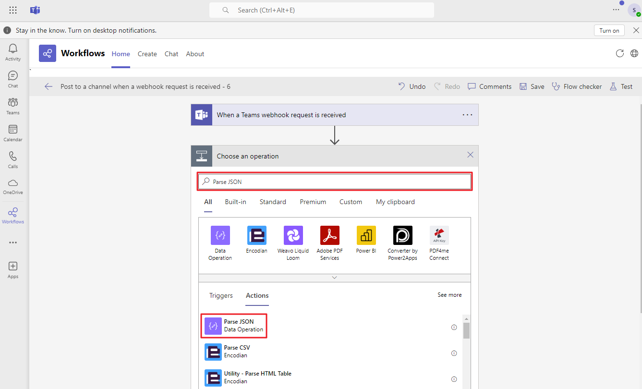The width and height of the screenshot is (642, 389).
Task: Switch to the About tab
Action: [195, 54]
